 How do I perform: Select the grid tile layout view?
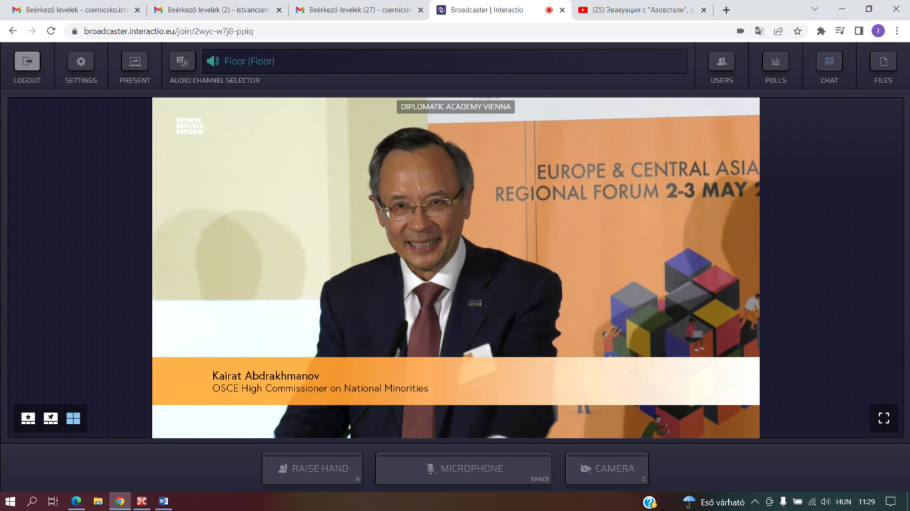click(73, 418)
